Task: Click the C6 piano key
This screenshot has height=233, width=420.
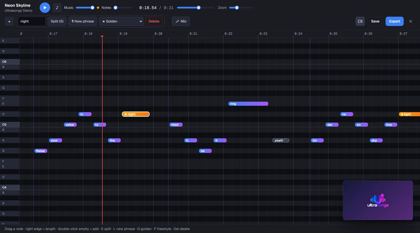Action: tap(10, 62)
